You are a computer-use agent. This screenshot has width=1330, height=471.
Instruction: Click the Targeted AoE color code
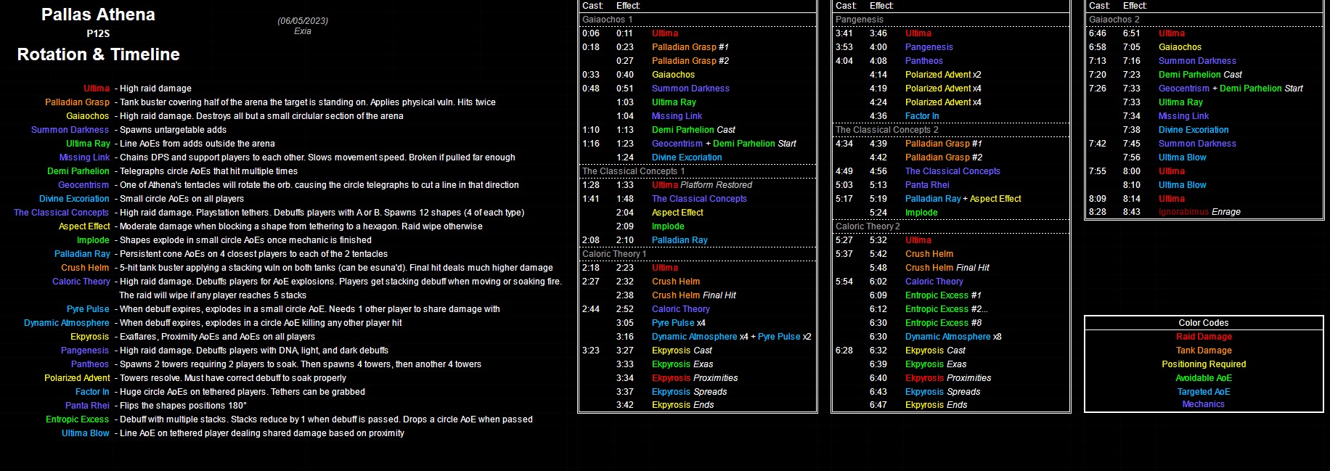[1203, 392]
